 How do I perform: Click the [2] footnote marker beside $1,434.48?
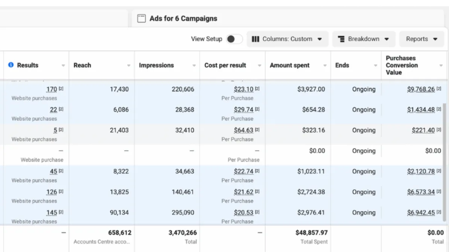[x=439, y=109]
